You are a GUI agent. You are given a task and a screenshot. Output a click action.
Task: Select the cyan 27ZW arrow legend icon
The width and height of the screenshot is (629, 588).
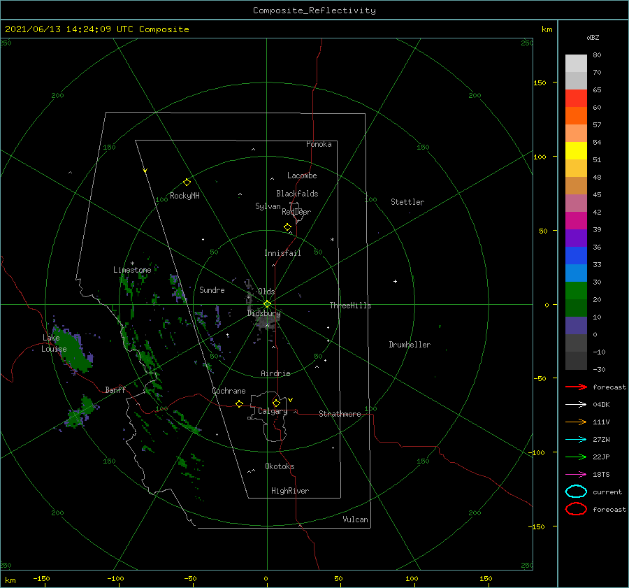576,440
